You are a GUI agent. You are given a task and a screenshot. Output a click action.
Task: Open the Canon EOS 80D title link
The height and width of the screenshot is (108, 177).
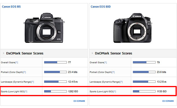pos(100,7)
